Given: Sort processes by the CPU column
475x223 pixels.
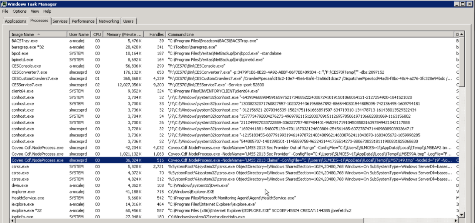Looking at the screenshot, I should point(97,35).
